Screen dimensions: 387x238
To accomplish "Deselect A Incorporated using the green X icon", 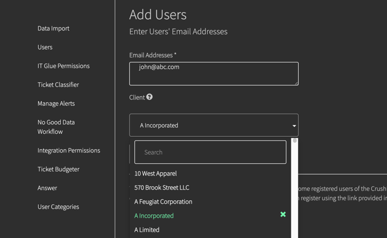I will (283, 214).
